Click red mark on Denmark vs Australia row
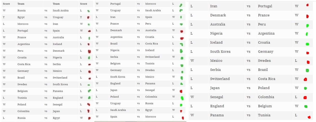316x122 pixels. (x=181, y=31)
